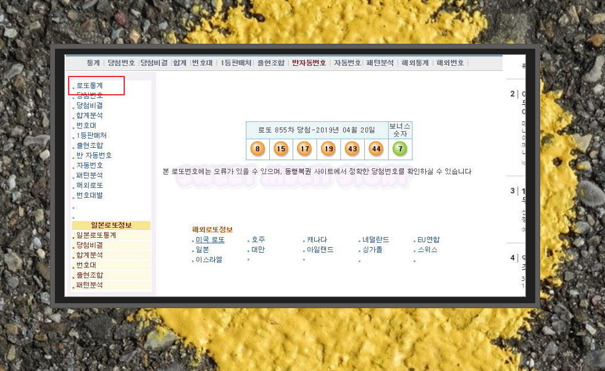This screenshot has height=371, width=605.
Task: Open the 번호대별 link in the left sidebar
Action: (90, 196)
